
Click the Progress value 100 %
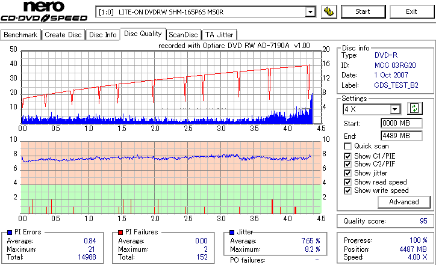click(x=418, y=240)
